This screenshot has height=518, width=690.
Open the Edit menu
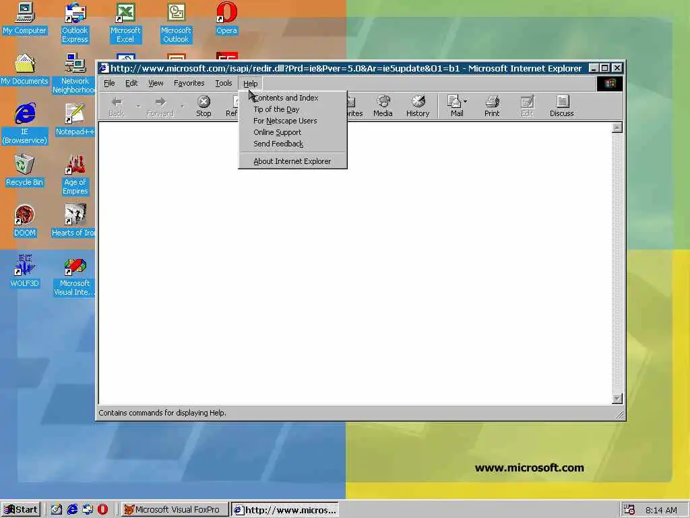click(x=131, y=83)
